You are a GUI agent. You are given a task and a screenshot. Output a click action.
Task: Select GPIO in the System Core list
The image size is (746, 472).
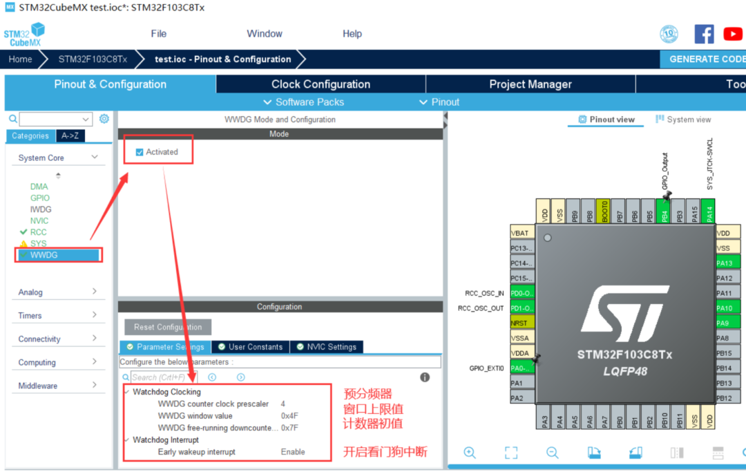pos(39,198)
